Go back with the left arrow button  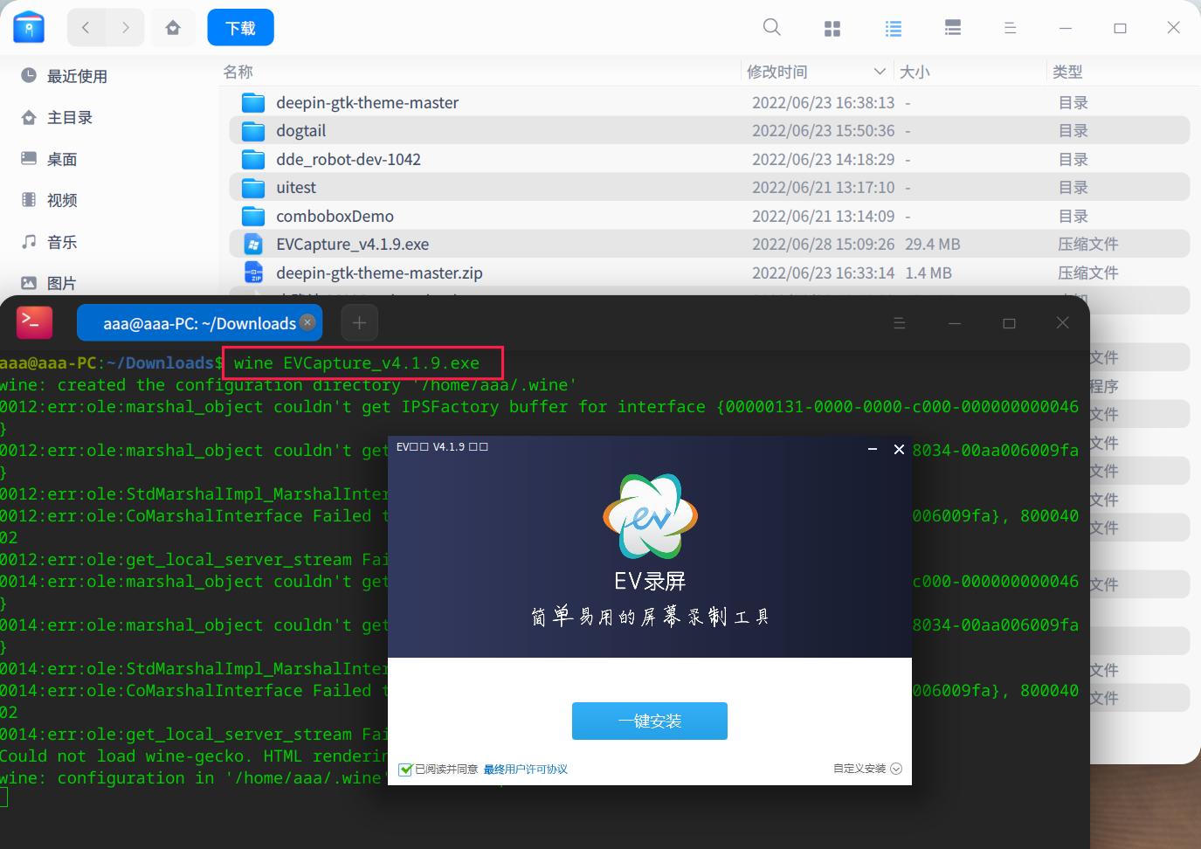coord(86,28)
